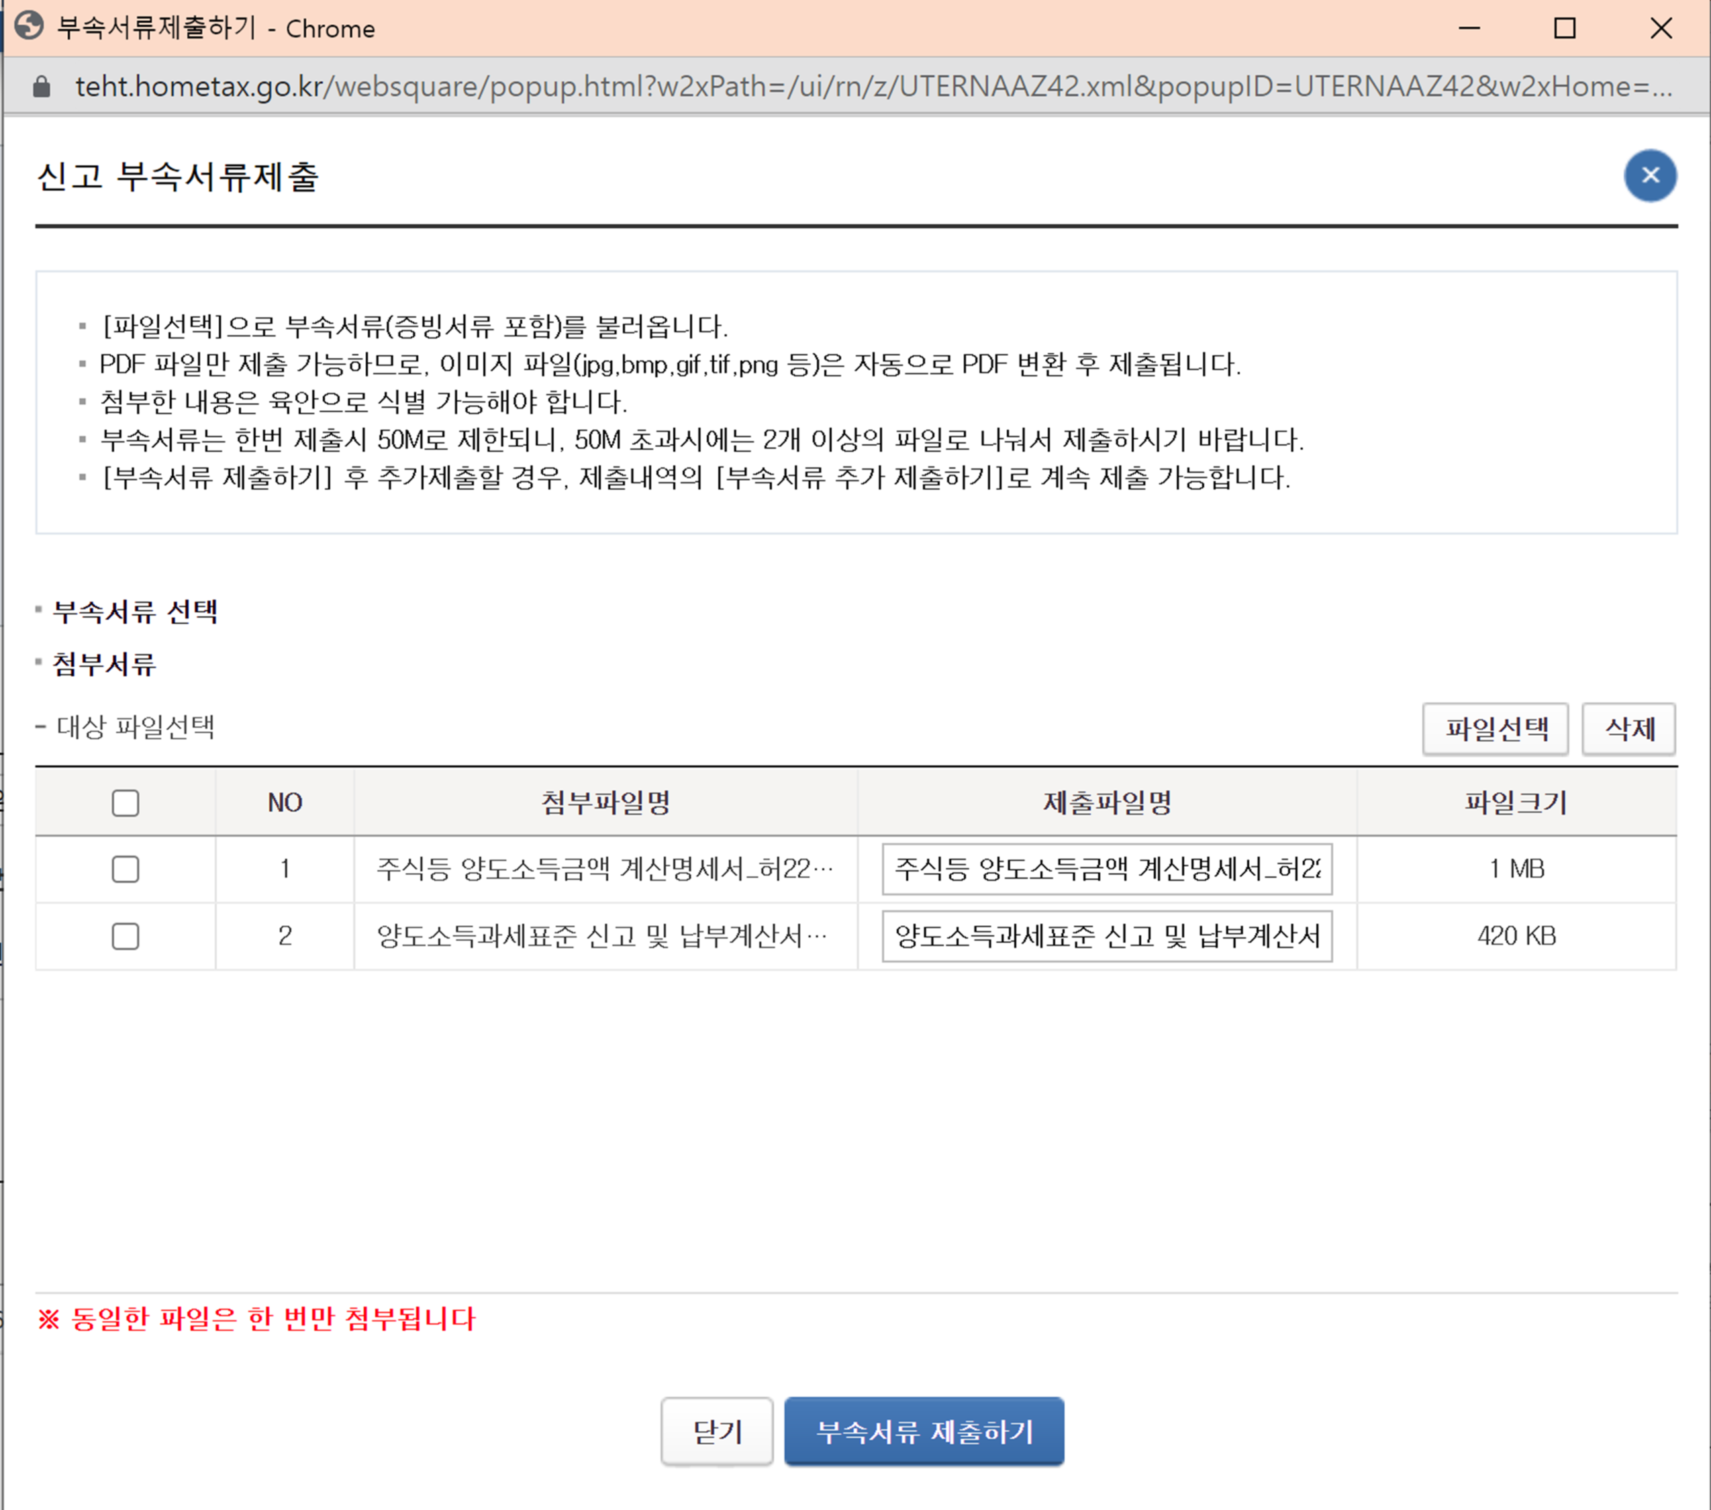Select the attached file name in row 1
This screenshot has height=1510, width=1711.
point(604,869)
